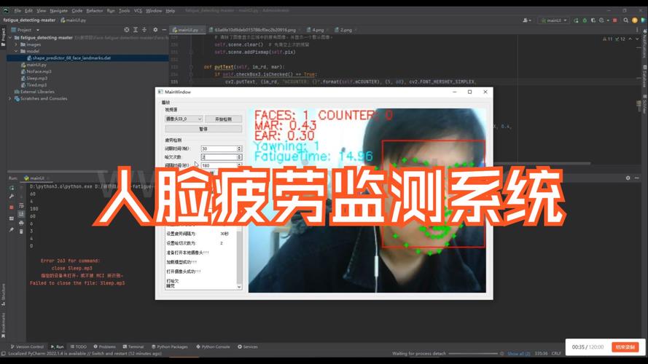Select Sleep.mp3 in project tree
648x364 pixels.
click(x=34, y=79)
